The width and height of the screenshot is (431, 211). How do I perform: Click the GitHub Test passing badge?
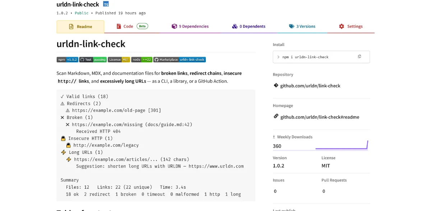click(x=93, y=60)
